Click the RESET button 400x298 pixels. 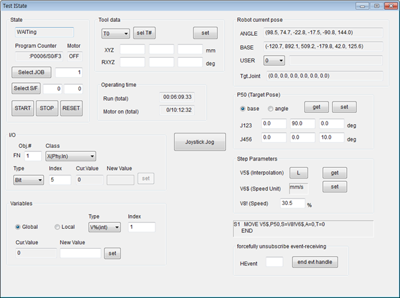pyautogui.click(x=72, y=108)
